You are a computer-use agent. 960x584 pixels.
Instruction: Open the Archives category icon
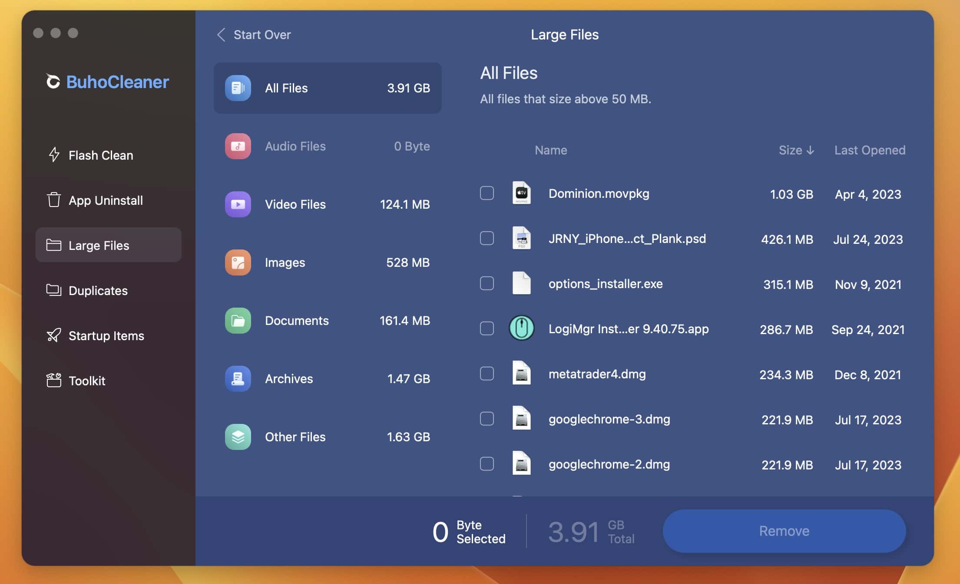(238, 379)
